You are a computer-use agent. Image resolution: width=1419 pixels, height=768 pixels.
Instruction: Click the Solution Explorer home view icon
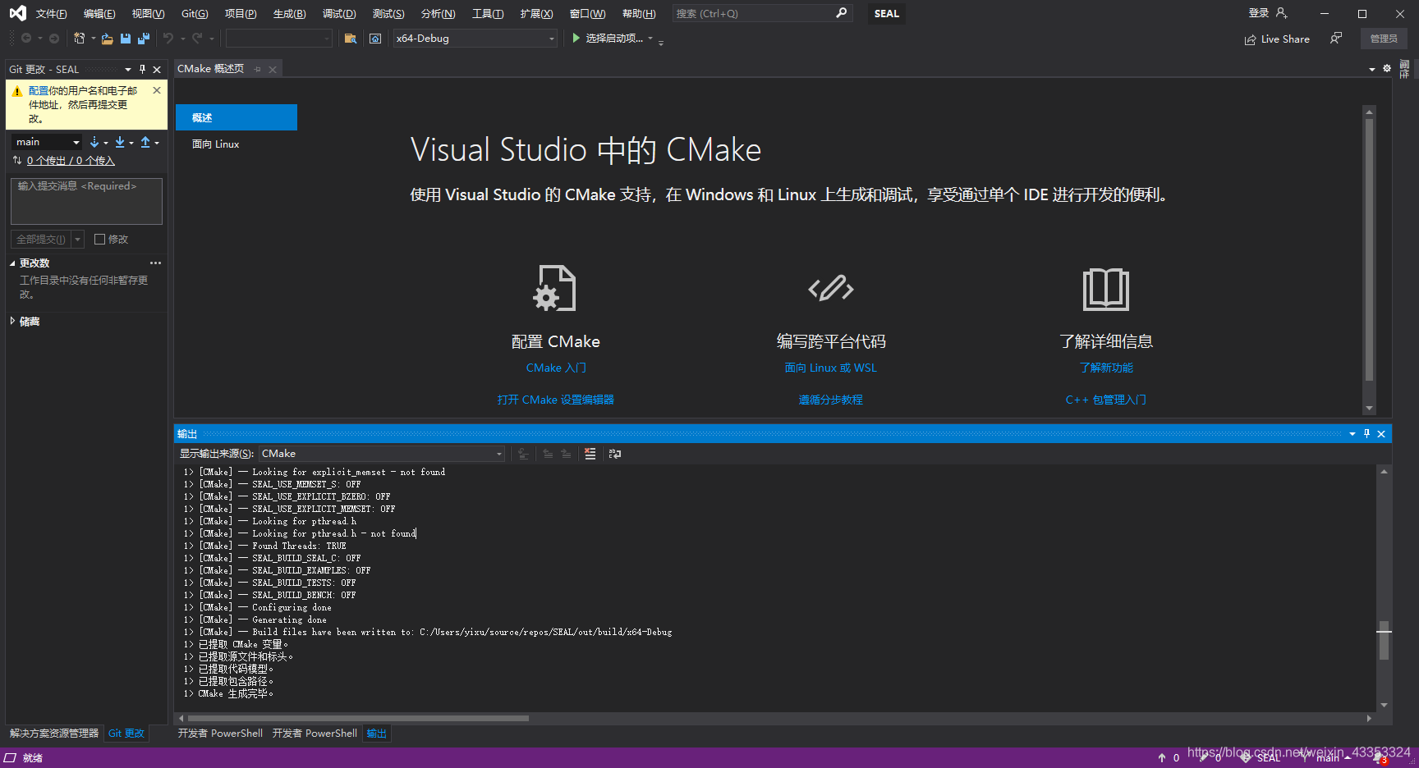(375, 39)
